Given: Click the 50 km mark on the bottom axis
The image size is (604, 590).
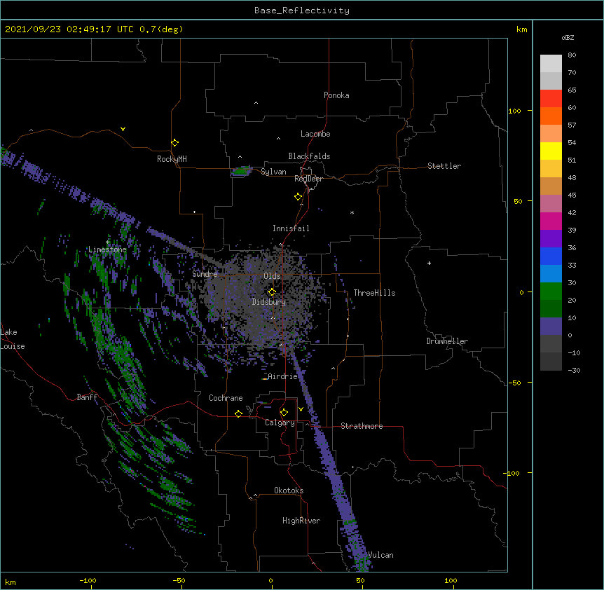Looking at the screenshot, I should click(361, 580).
